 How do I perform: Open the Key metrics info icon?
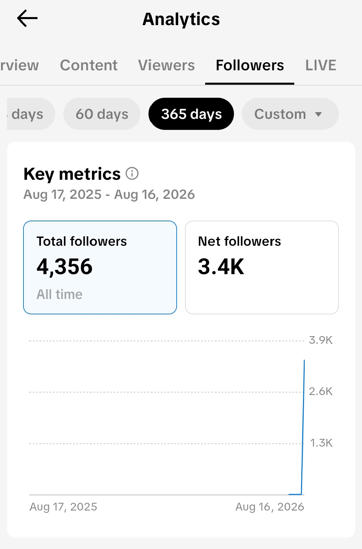point(132,174)
